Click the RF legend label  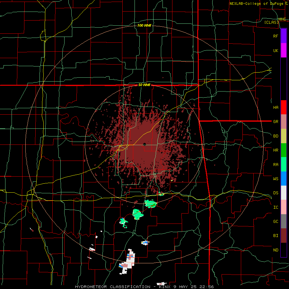(x=276, y=36)
